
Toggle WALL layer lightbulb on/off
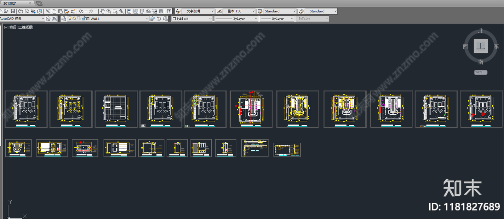tap(70, 19)
